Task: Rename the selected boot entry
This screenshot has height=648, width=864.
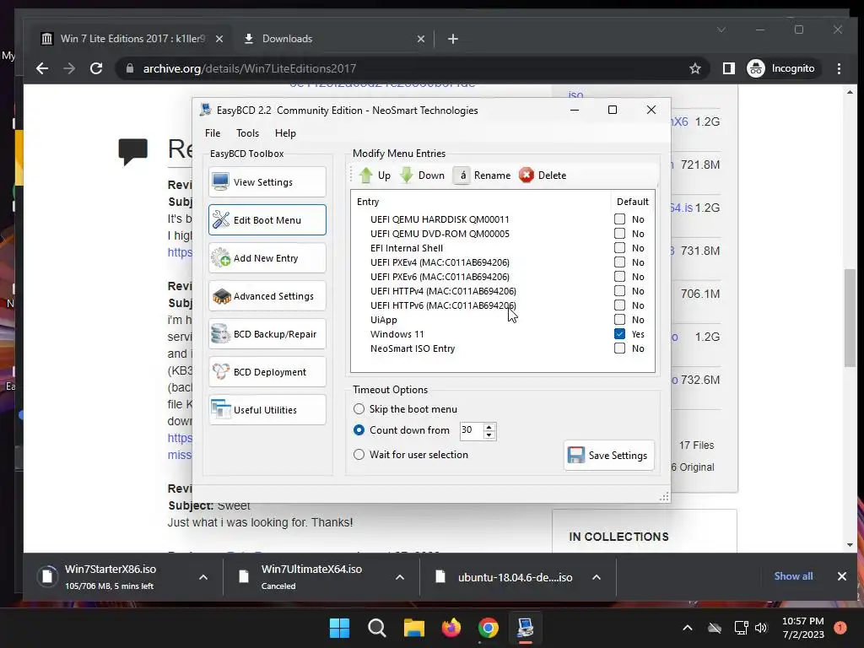Action: pyautogui.click(x=483, y=175)
